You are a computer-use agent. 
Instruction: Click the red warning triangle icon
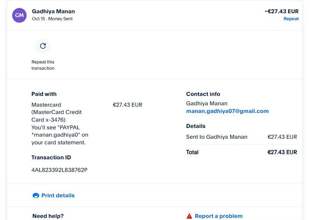coord(189,216)
